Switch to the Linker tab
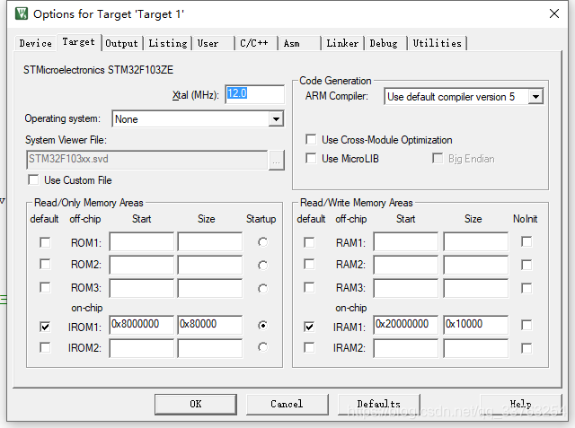 coord(342,43)
